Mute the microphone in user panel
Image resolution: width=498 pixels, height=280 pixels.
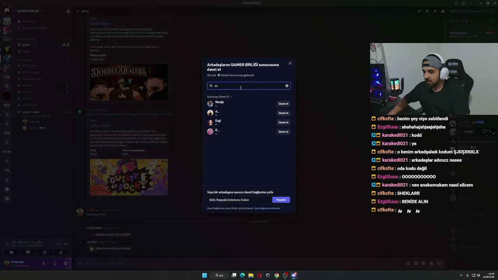(44, 264)
